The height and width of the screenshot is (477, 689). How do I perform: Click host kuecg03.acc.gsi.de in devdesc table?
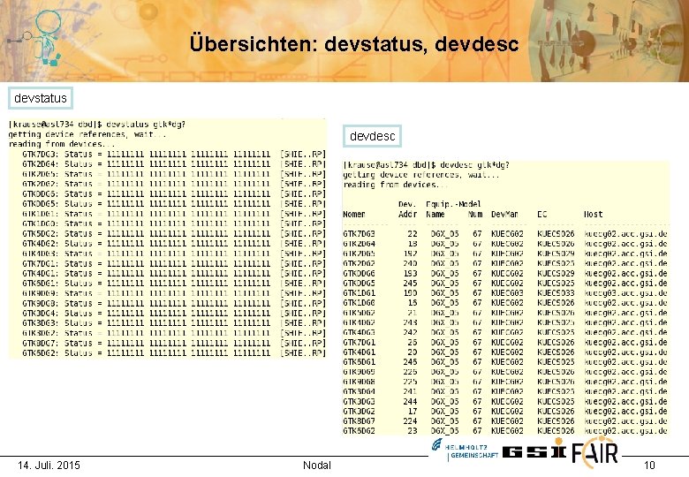click(625, 293)
